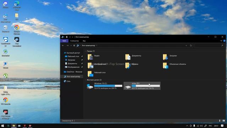Open the Рабочий стол folder in the Папки group
This screenshot has height=128, width=227.
(x=96, y=74)
